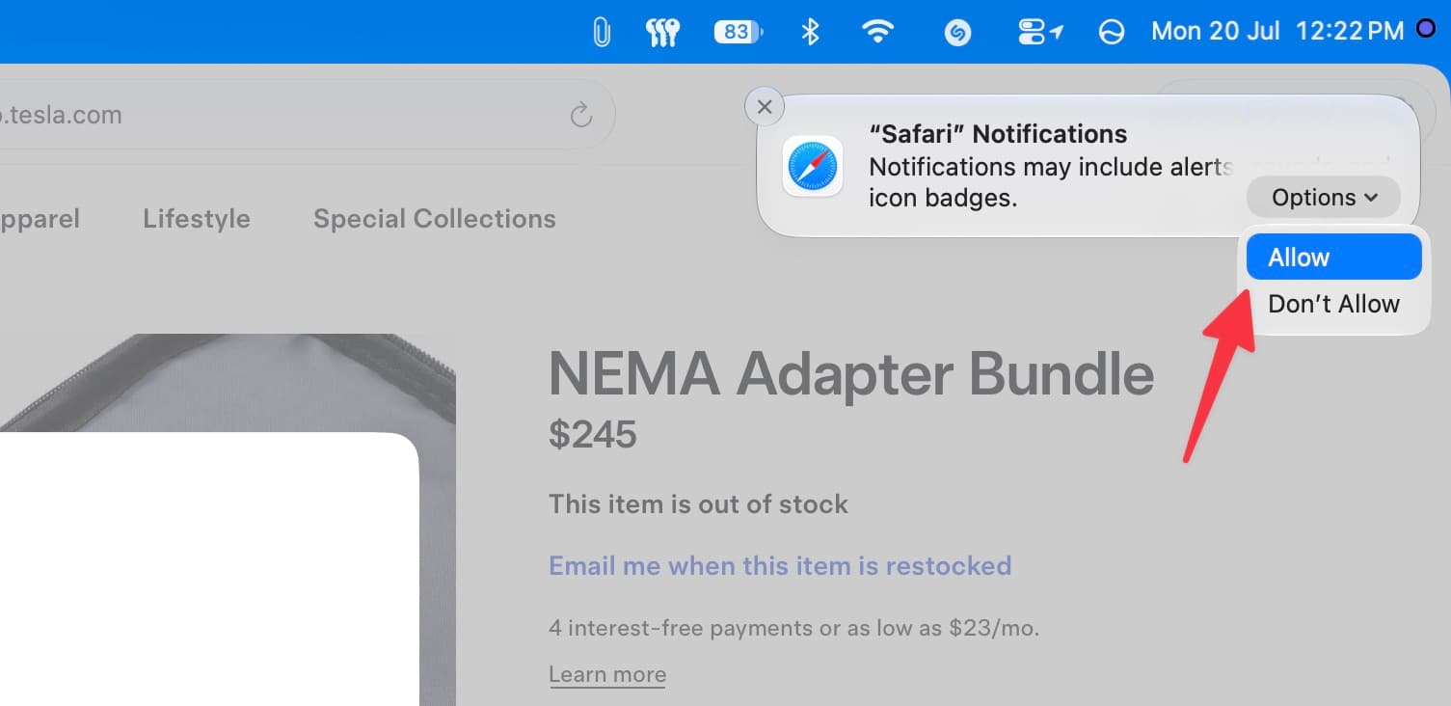The width and height of the screenshot is (1451, 706).
Task: Reload the tesla.com page
Action: tap(580, 116)
